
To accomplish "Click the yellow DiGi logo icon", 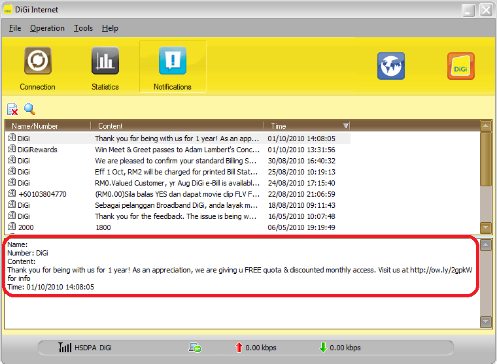I will click(x=460, y=66).
